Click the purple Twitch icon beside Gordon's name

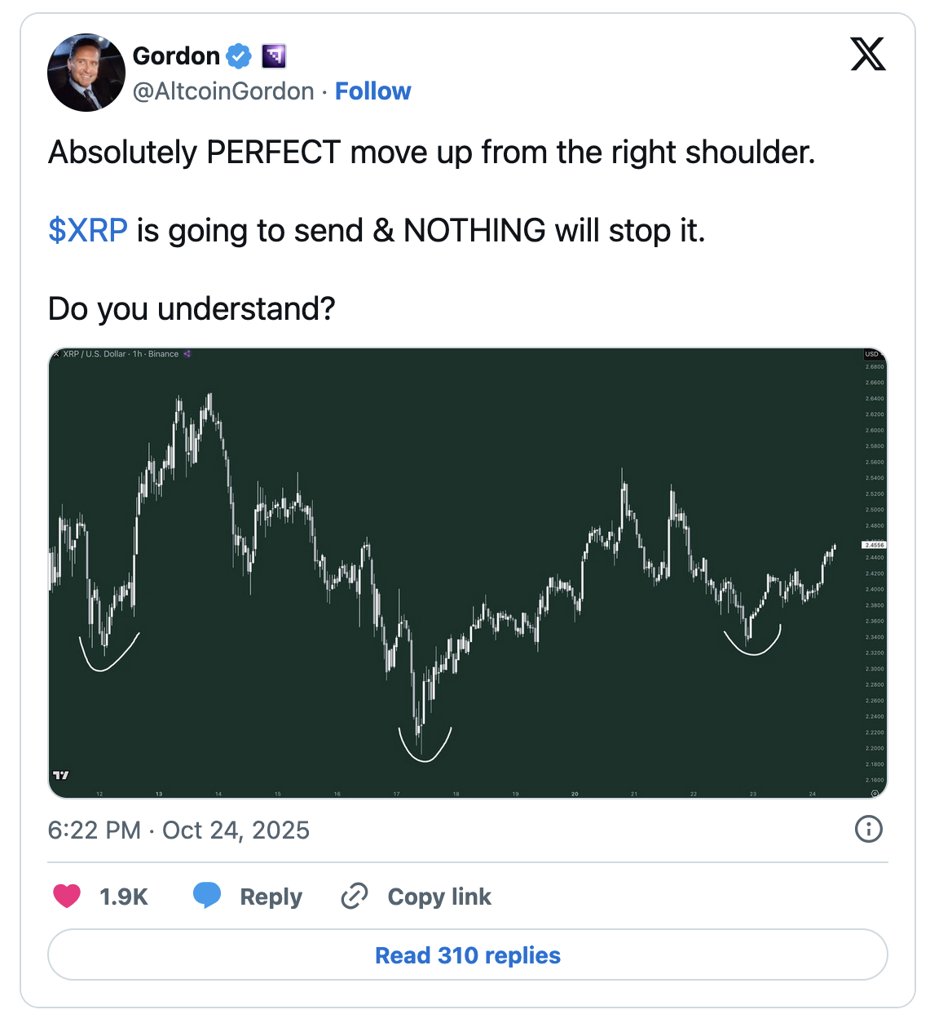point(273,55)
